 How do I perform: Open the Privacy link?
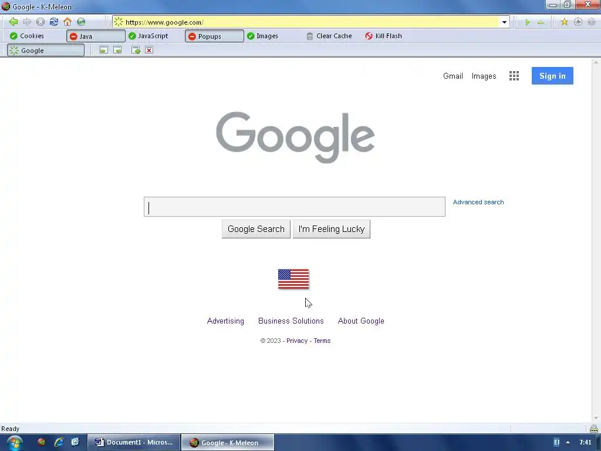297,341
